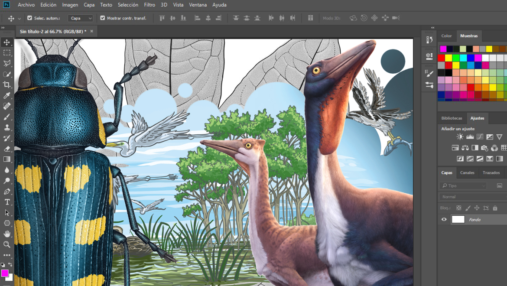Screen dimensions: 507x286
Task: Toggle the Selec. autom. checkbox
Action: [x=30, y=18]
